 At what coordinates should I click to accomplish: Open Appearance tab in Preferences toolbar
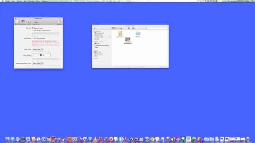pyautogui.click(x=23, y=22)
